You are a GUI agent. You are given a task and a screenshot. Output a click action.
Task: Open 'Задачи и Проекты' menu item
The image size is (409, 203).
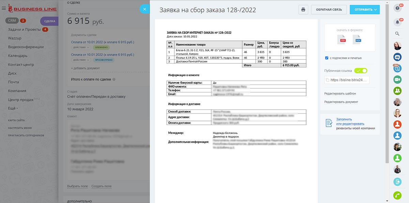pyautogui.click(x=24, y=30)
